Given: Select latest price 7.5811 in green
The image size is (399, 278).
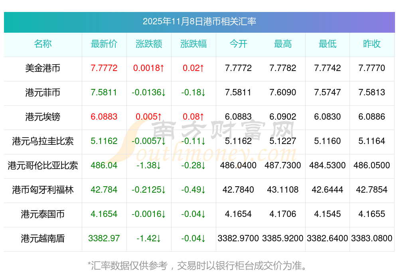Looking at the screenshot, I should click(104, 93).
